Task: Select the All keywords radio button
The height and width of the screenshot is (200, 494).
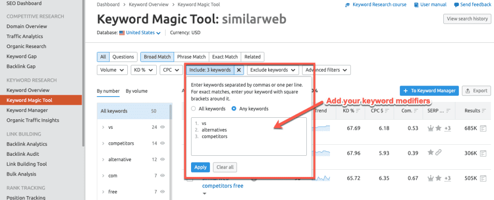Action: 194,109
